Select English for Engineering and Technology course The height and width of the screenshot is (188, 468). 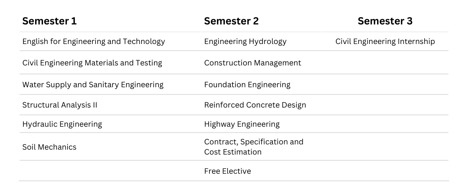(x=94, y=42)
